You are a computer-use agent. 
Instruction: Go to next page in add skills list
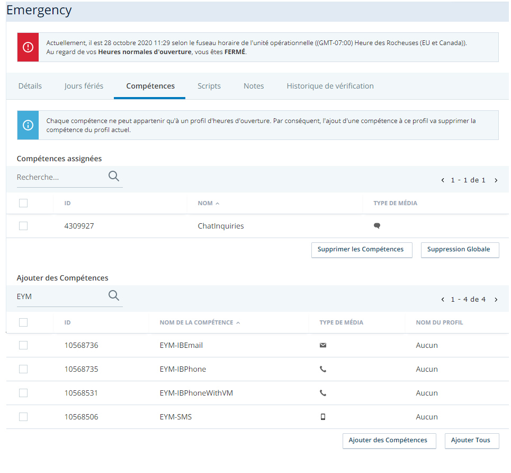coord(496,300)
